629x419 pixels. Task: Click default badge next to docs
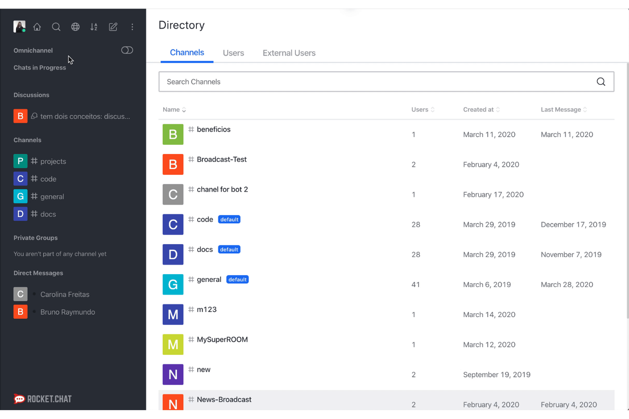229,250
